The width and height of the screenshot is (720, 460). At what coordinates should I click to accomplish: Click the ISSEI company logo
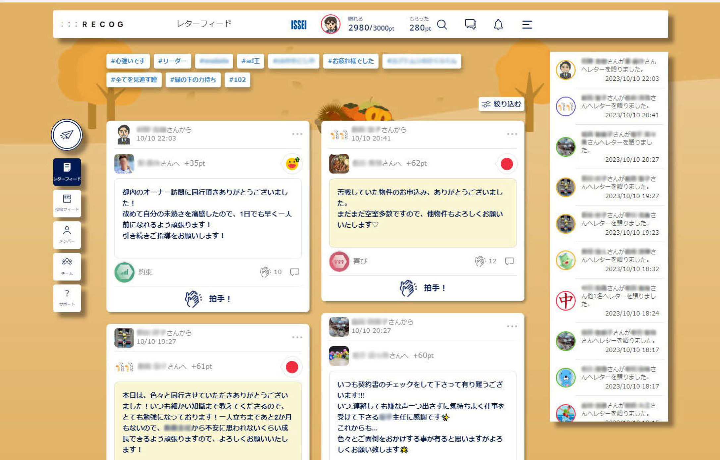[298, 25]
